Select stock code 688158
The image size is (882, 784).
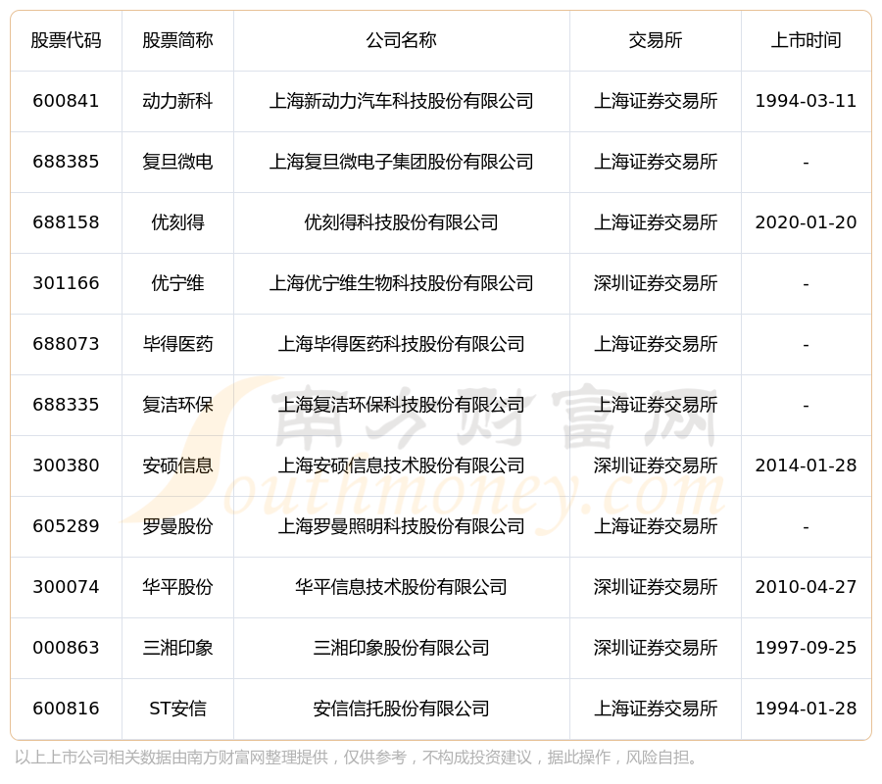point(66,222)
